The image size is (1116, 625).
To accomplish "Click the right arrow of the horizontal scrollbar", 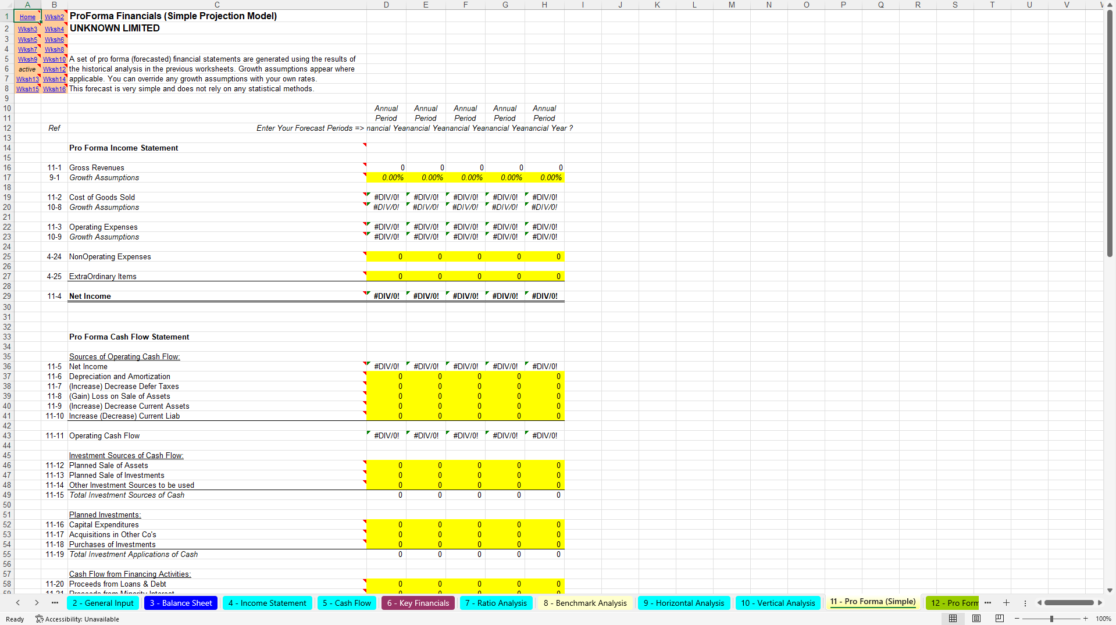I will (1100, 603).
